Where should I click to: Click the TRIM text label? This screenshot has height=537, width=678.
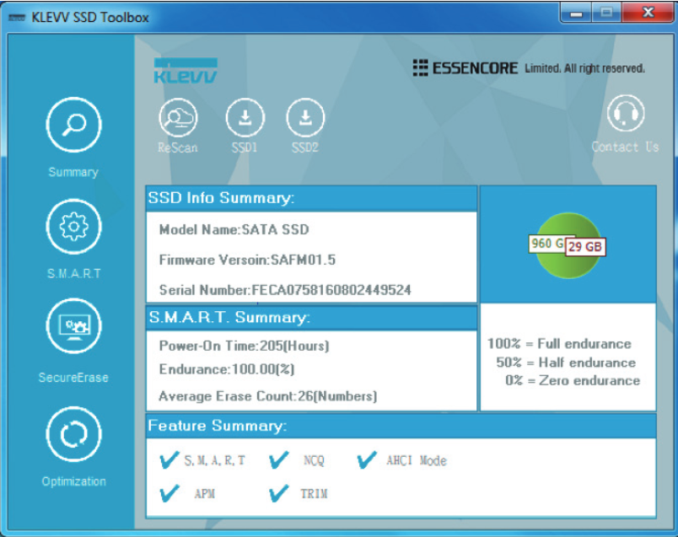(314, 494)
